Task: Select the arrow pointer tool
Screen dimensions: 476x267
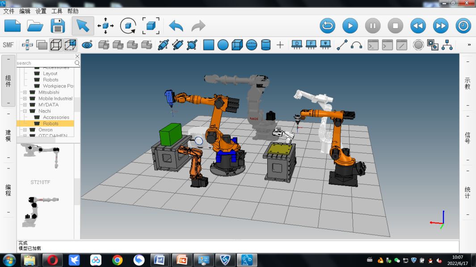Action: tap(83, 26)
